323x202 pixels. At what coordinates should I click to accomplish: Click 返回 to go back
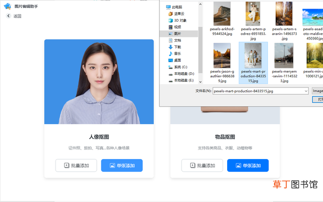[x=17, y=16]
